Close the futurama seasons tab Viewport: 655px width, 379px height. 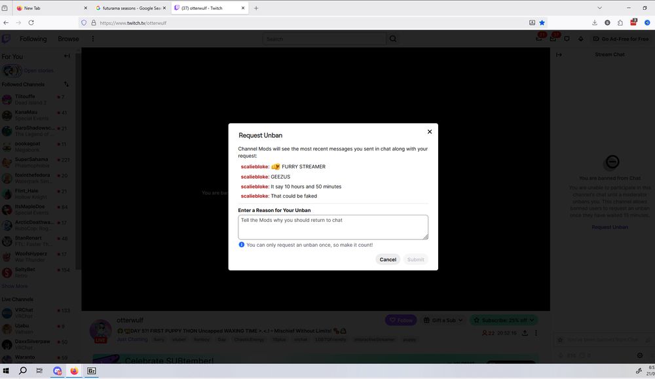[164, 8]
